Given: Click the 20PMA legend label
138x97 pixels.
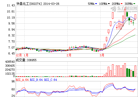Looking at the screenshot, I should tap(116, 4).
